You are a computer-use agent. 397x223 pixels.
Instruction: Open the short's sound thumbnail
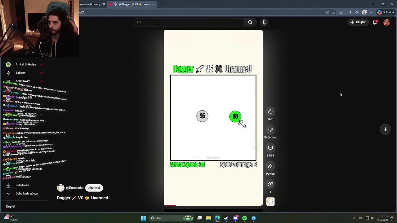[270, 202]
